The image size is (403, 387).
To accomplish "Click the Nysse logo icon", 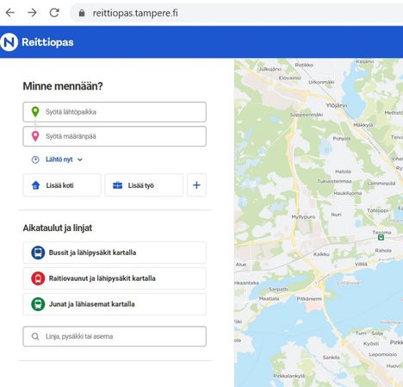I will pyautogui.click(x=9, y=42).
